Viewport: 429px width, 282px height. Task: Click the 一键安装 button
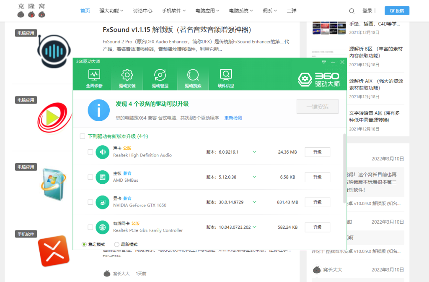pyautogui.click(x=318, y=107)
